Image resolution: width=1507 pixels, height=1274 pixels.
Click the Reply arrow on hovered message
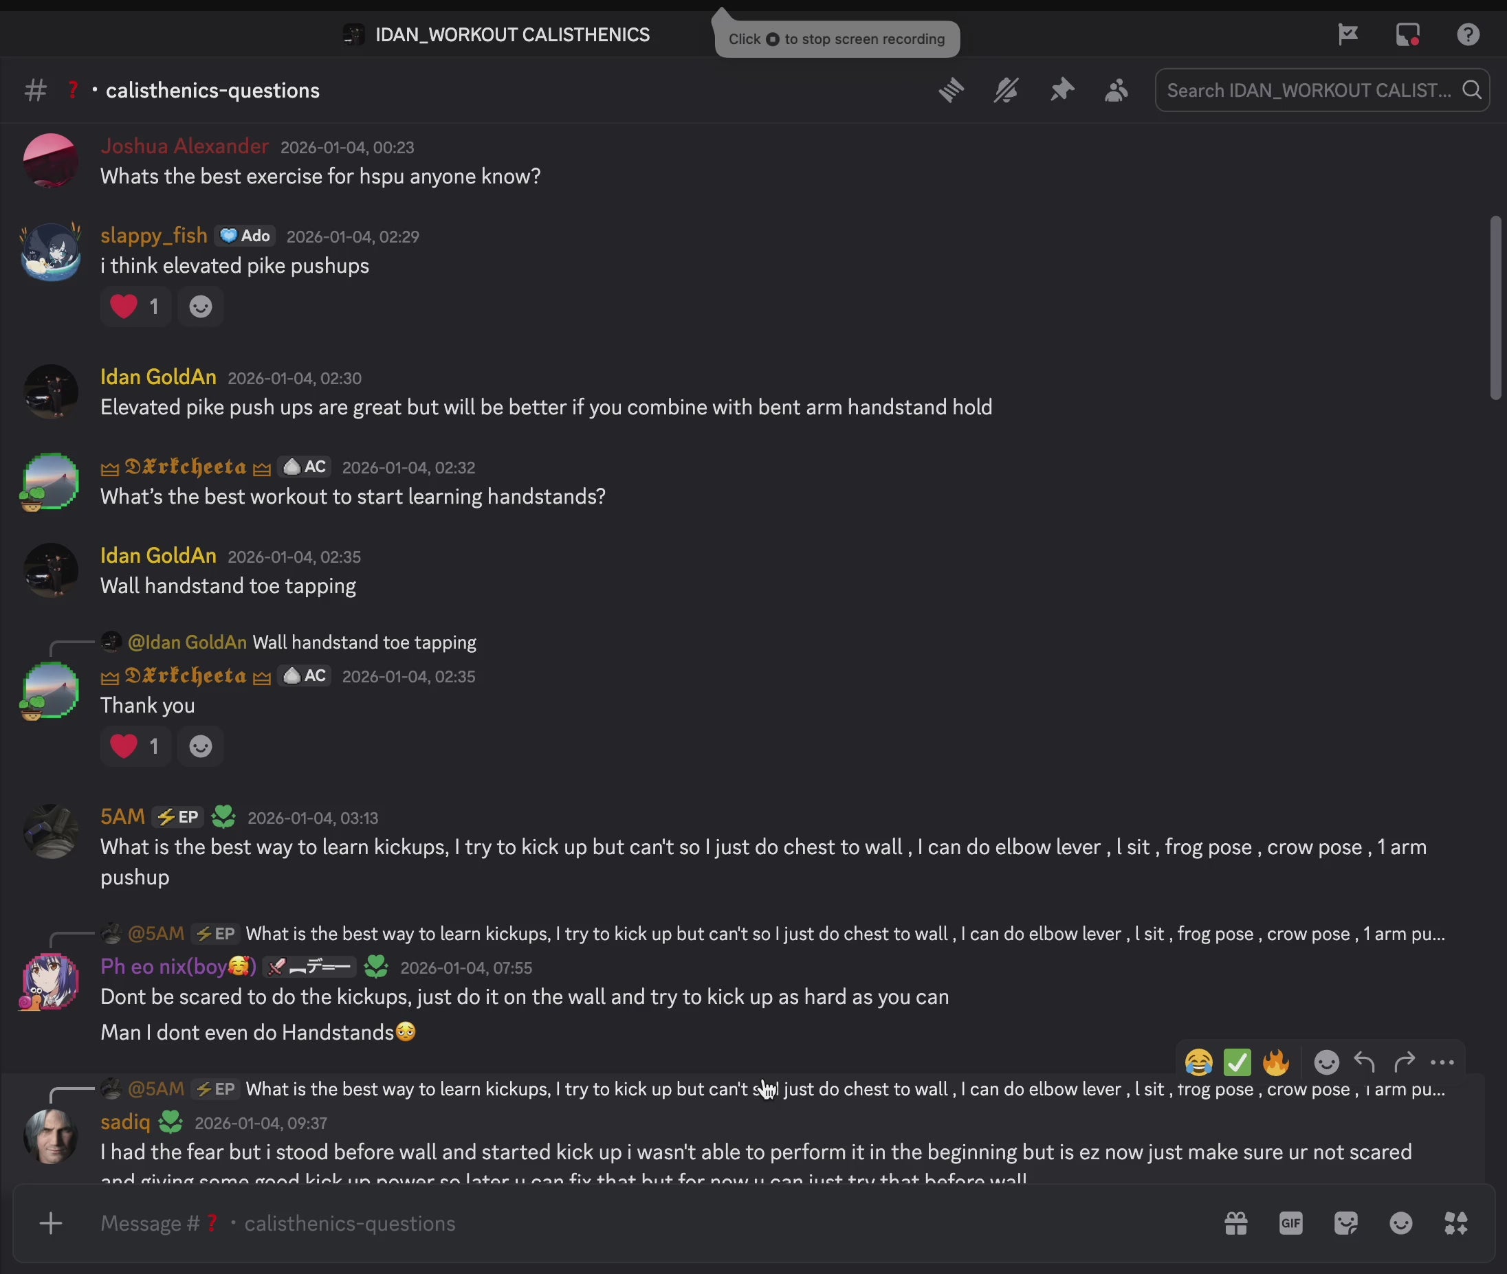(1365, 1062)
